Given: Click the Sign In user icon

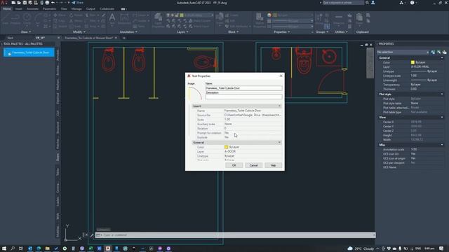Looking at the screenshot, I should [373, 3].
